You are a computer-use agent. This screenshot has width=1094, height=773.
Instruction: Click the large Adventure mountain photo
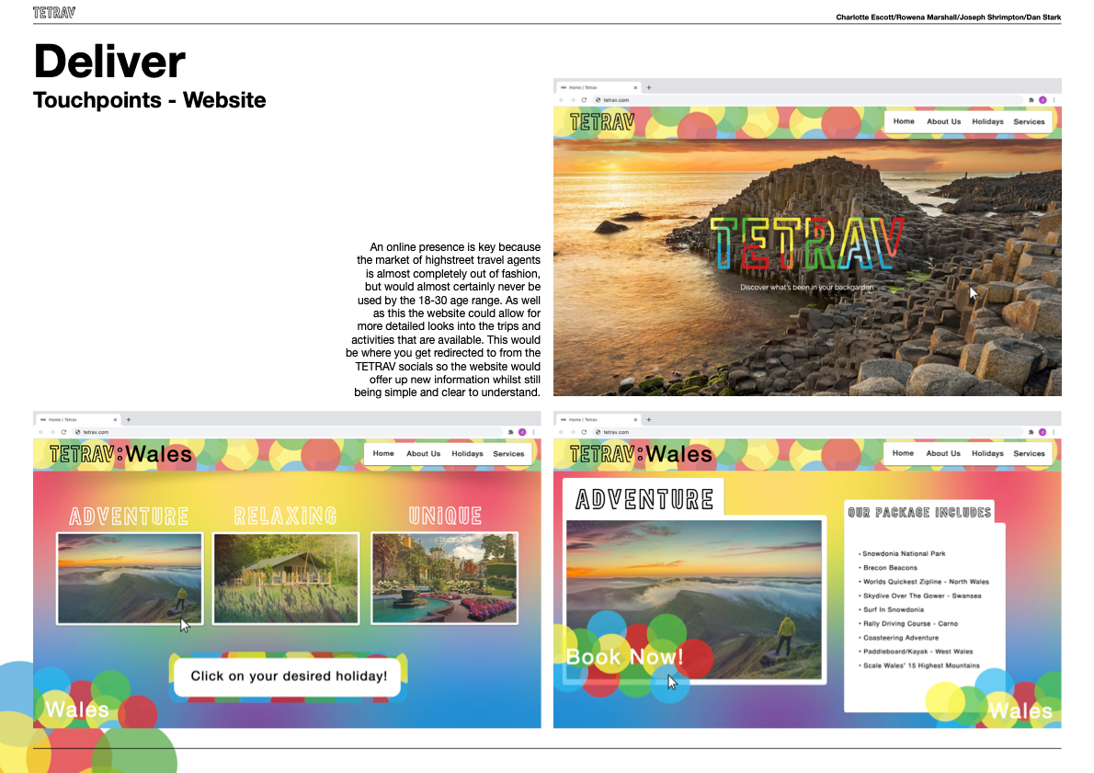pyautogui.click(x=694, y=599)
